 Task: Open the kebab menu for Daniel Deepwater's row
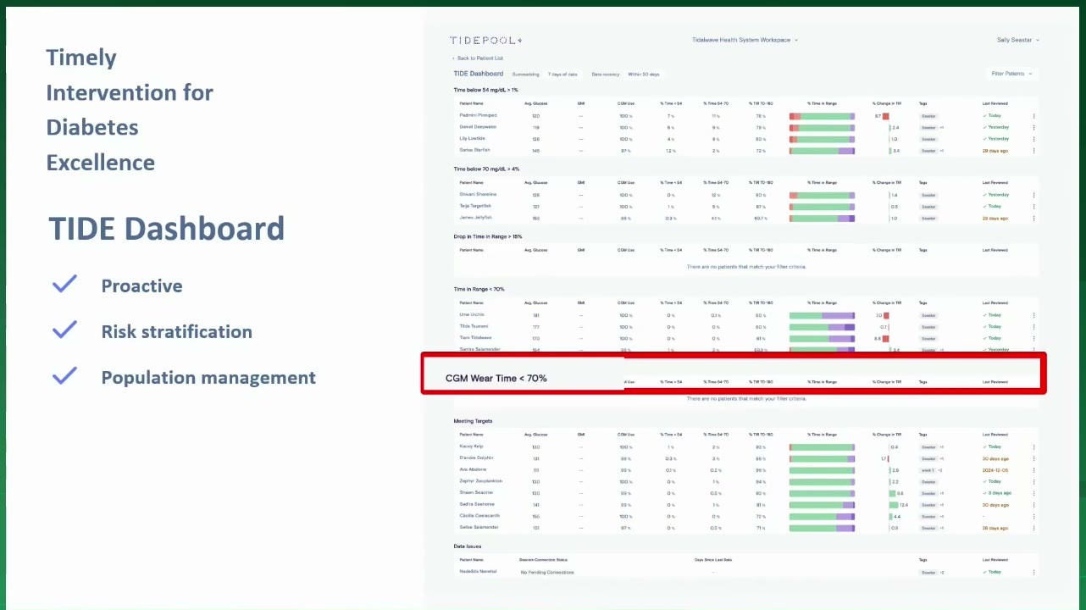tap(1033, 127)
